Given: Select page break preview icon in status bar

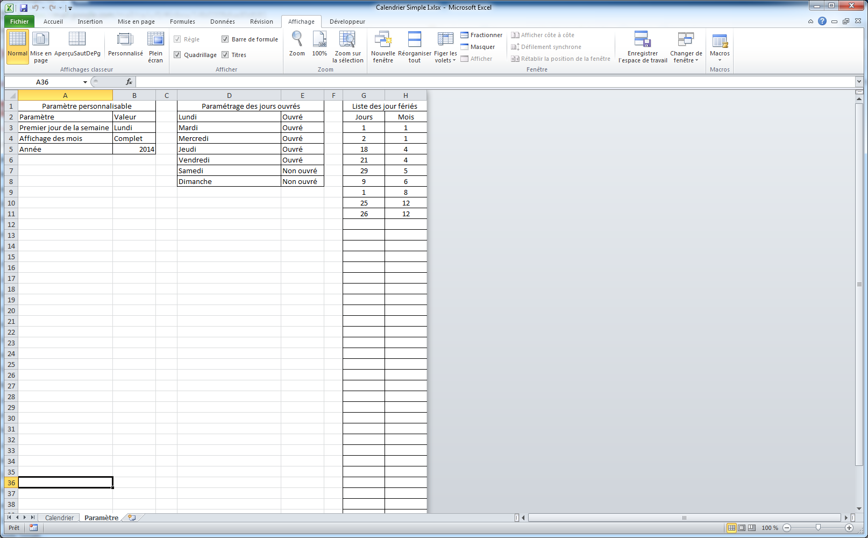Looking at the screenshot, I should pos(751,528).
